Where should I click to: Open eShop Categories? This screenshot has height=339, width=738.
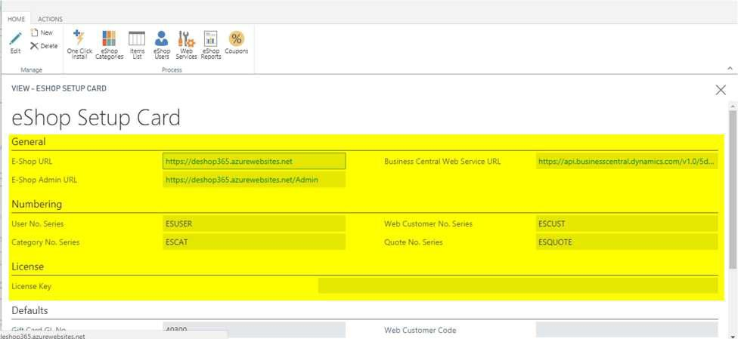point(109,45)
